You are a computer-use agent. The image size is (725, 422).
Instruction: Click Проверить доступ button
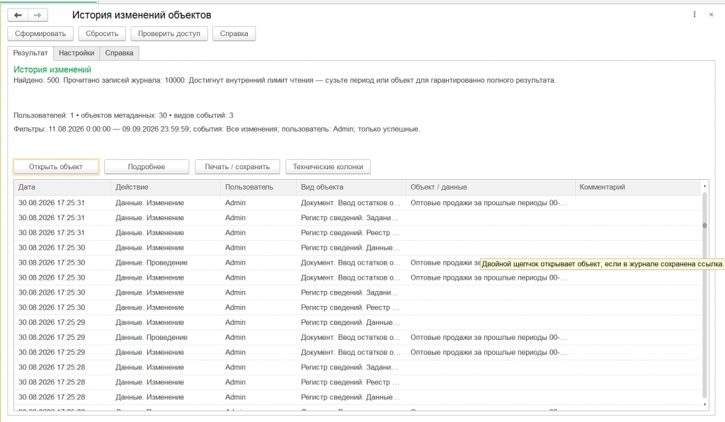coord(169,34)
